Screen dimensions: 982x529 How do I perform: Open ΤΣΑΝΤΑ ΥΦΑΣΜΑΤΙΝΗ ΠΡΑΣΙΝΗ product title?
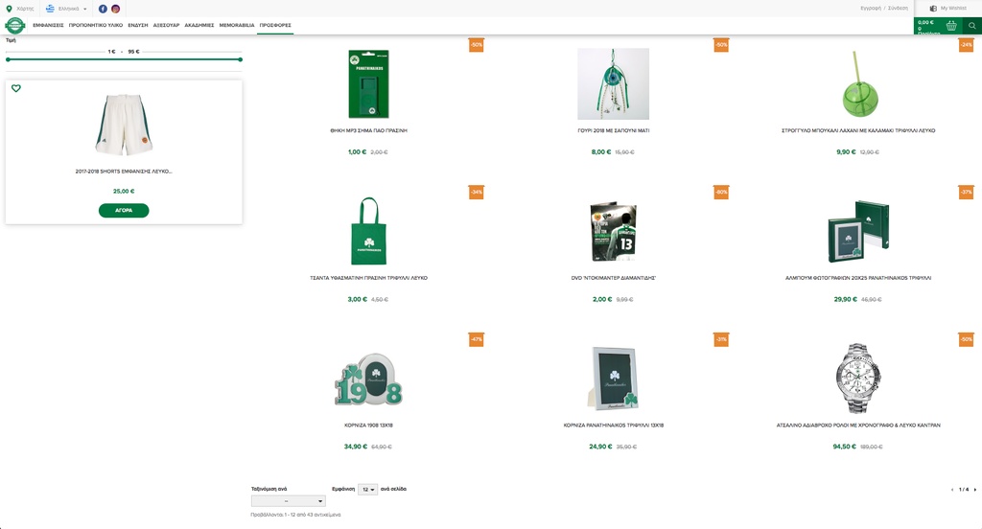click(369, 277)
